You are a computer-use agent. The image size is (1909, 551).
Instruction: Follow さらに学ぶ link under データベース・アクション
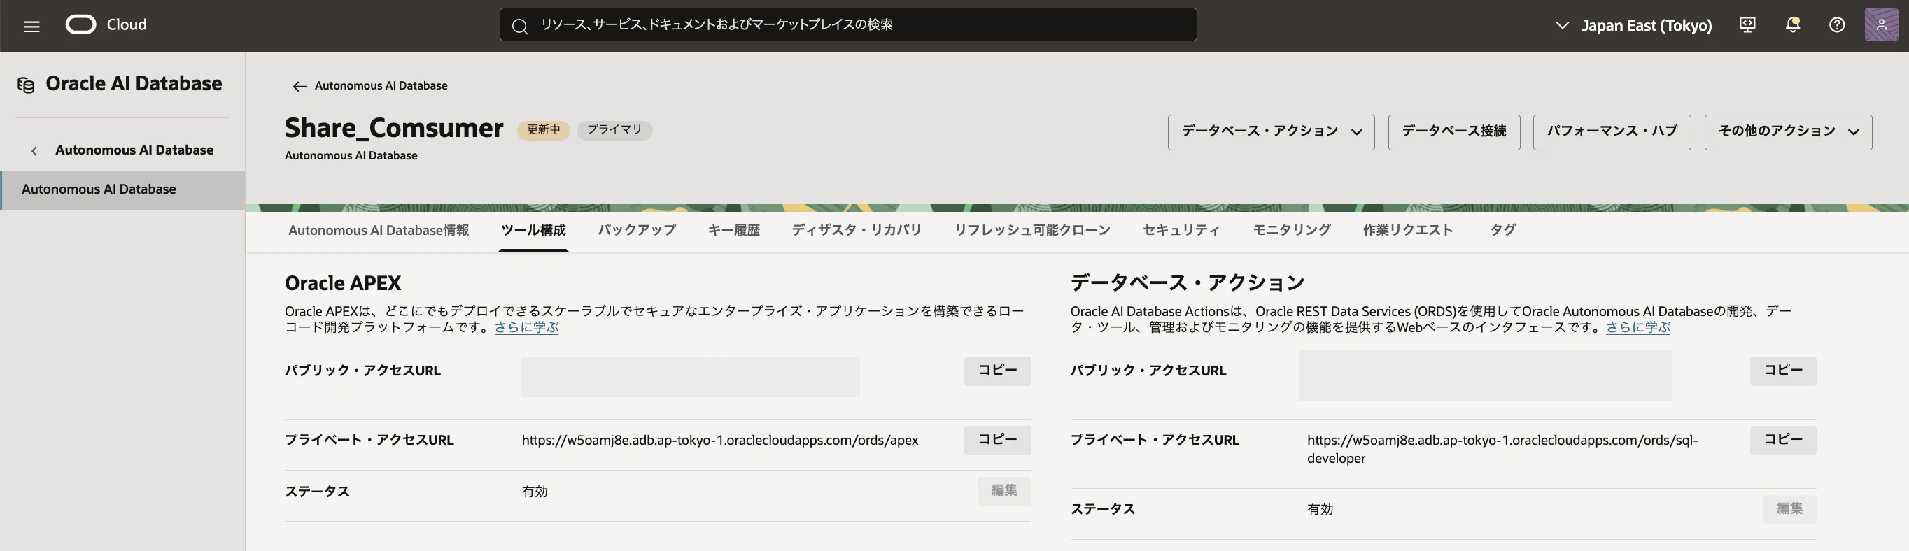click(x=1637, y=327)
